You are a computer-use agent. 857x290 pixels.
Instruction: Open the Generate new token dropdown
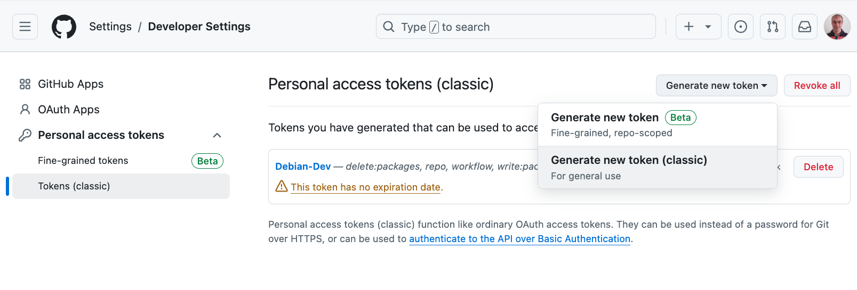click(716, 86)
